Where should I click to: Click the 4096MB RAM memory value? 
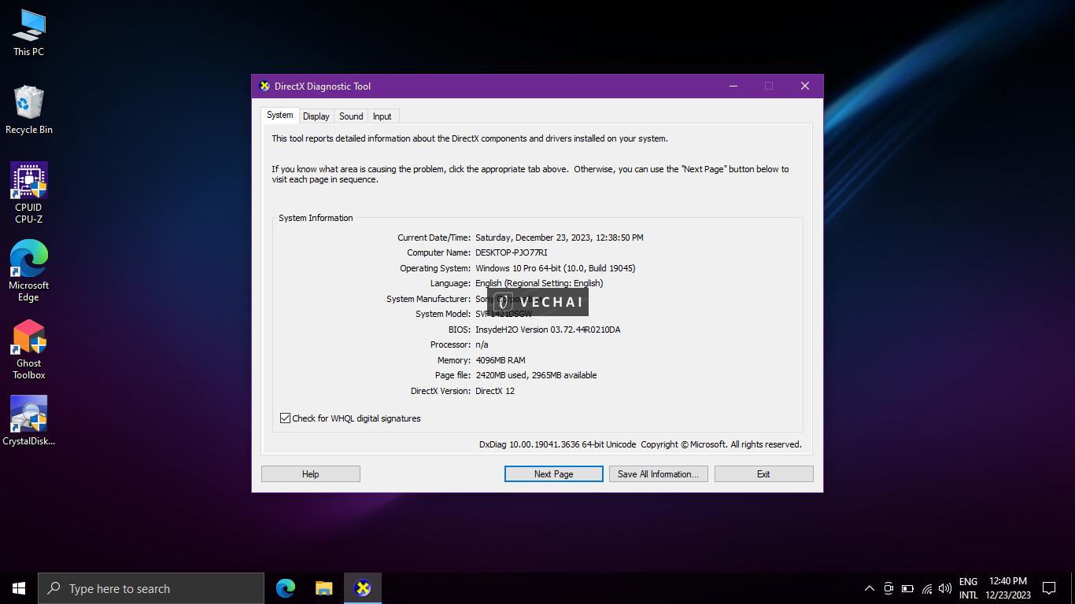501,360
